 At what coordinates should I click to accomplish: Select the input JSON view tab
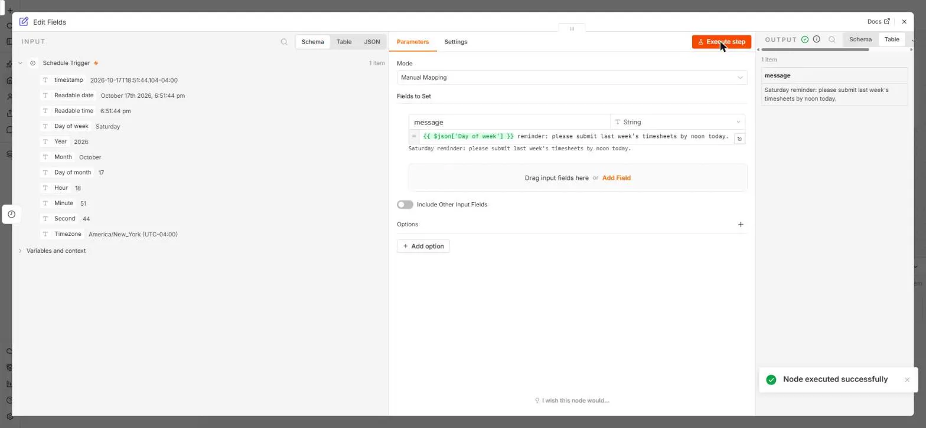[372, 42]
